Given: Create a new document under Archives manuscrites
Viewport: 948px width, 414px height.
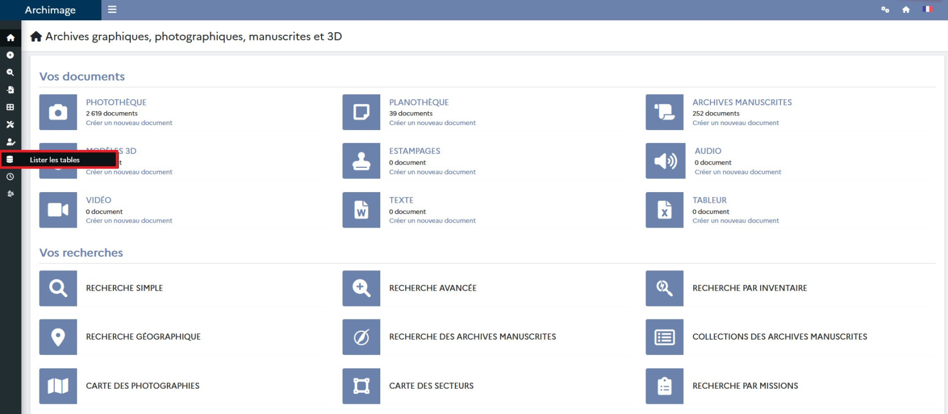Looking at the screenshot, I should tap(736, 123).
